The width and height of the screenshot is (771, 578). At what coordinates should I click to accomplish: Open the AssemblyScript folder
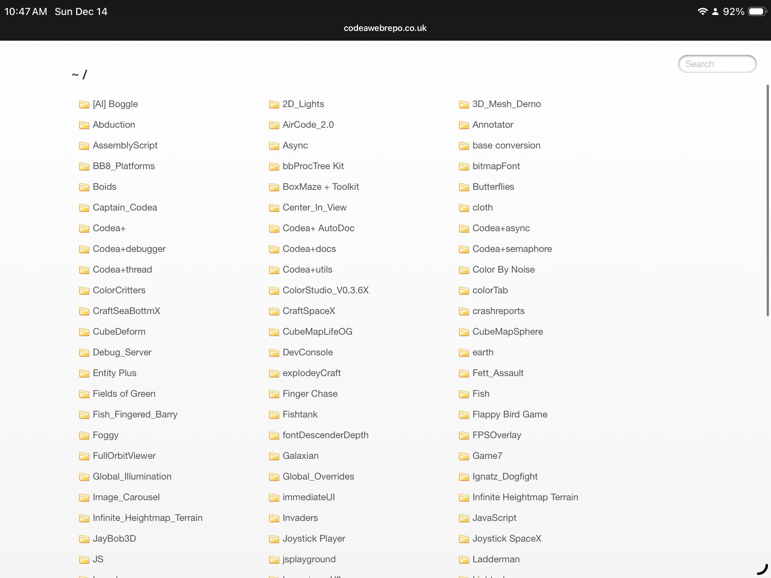[125, 145]
